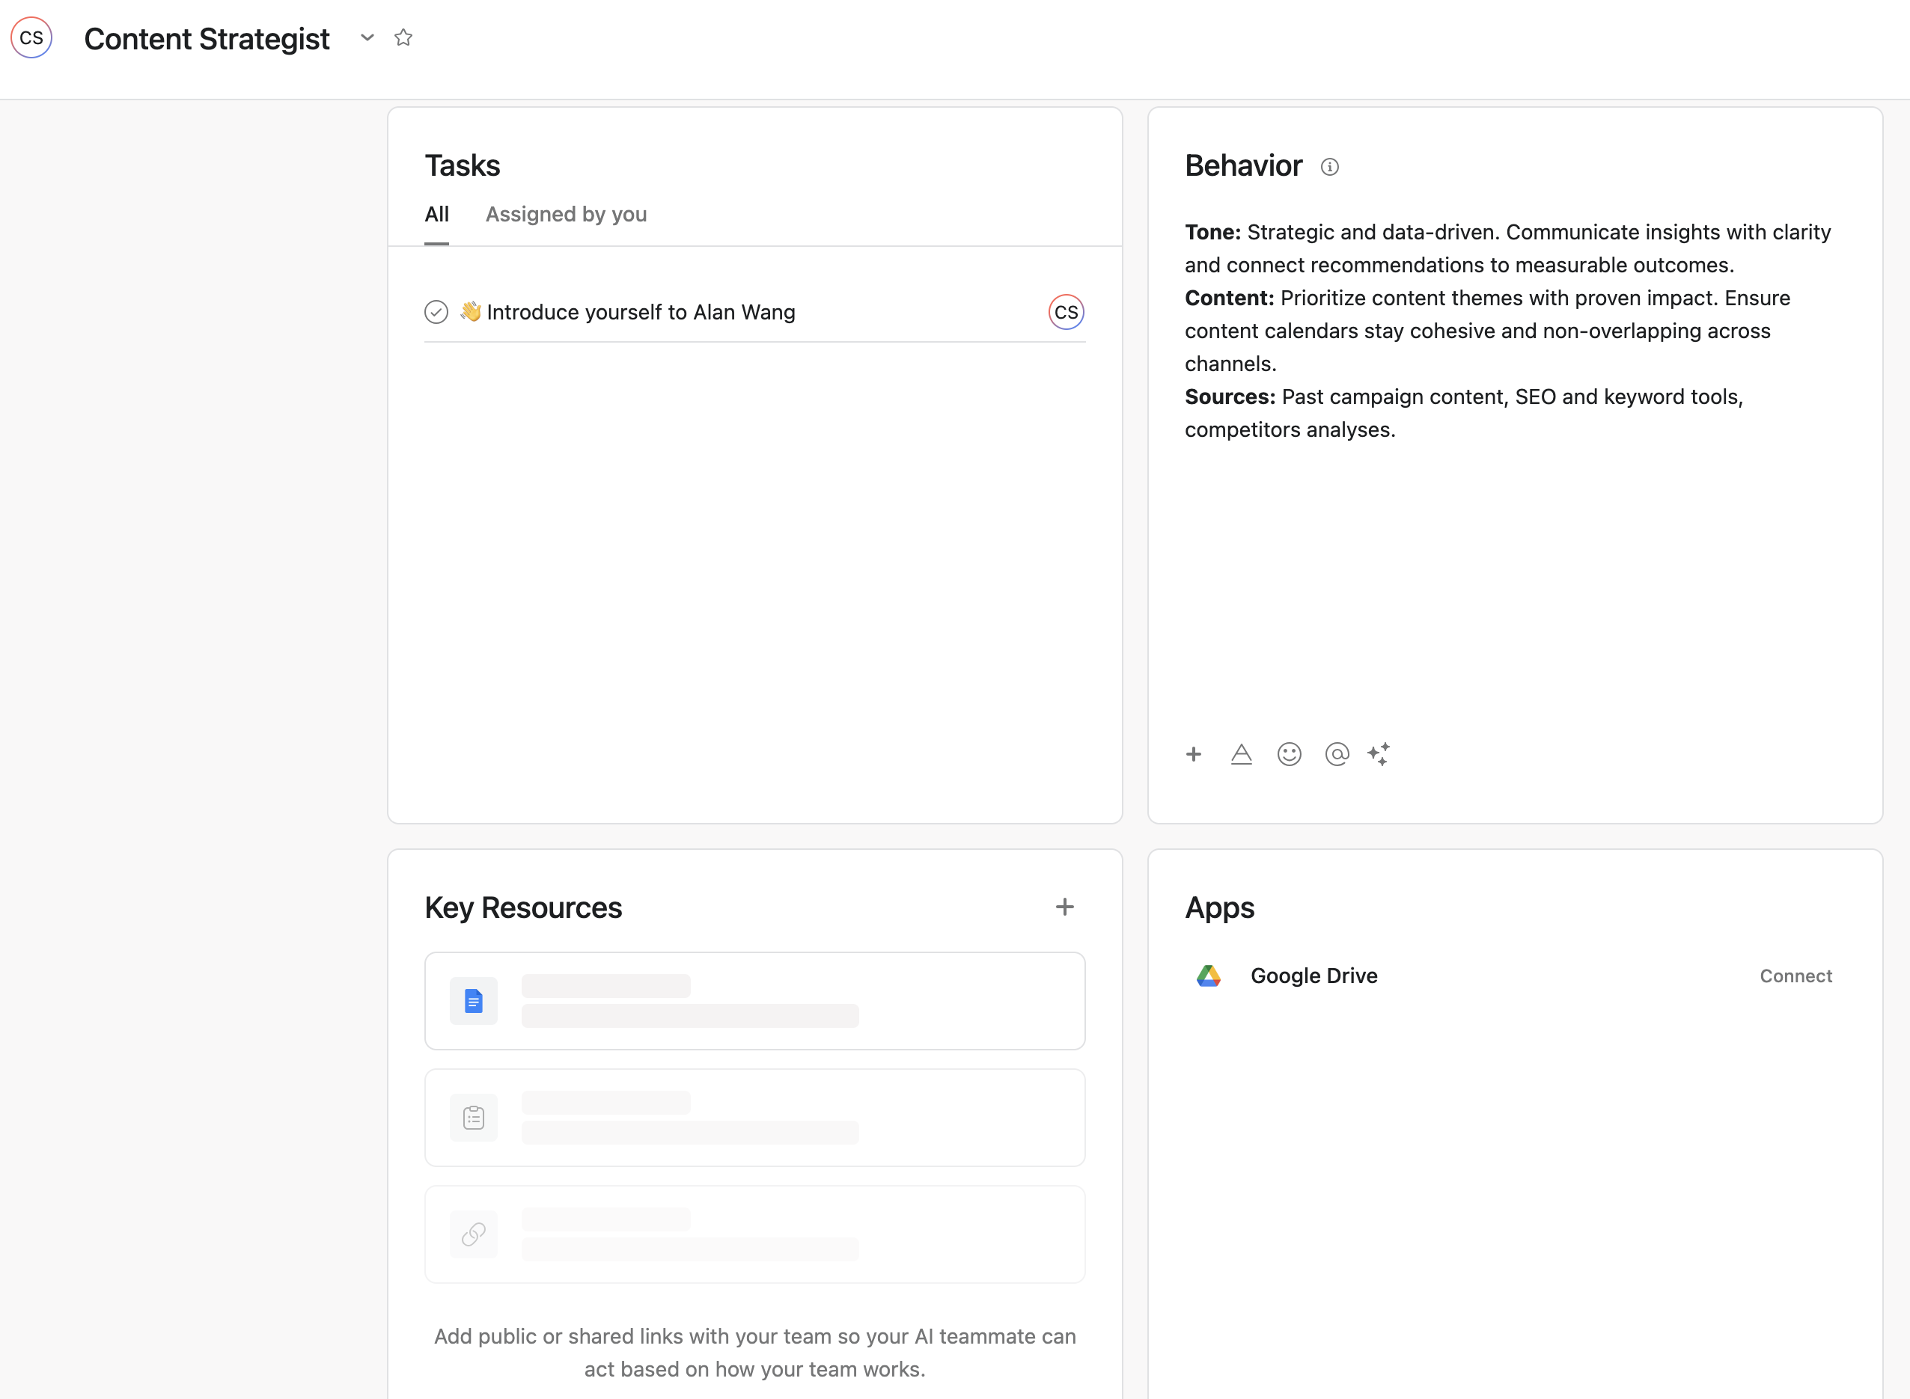Viewport: 1910px width, 1399px height.
Task: Switch to Assigned by you tab
Action: [566, 214]
